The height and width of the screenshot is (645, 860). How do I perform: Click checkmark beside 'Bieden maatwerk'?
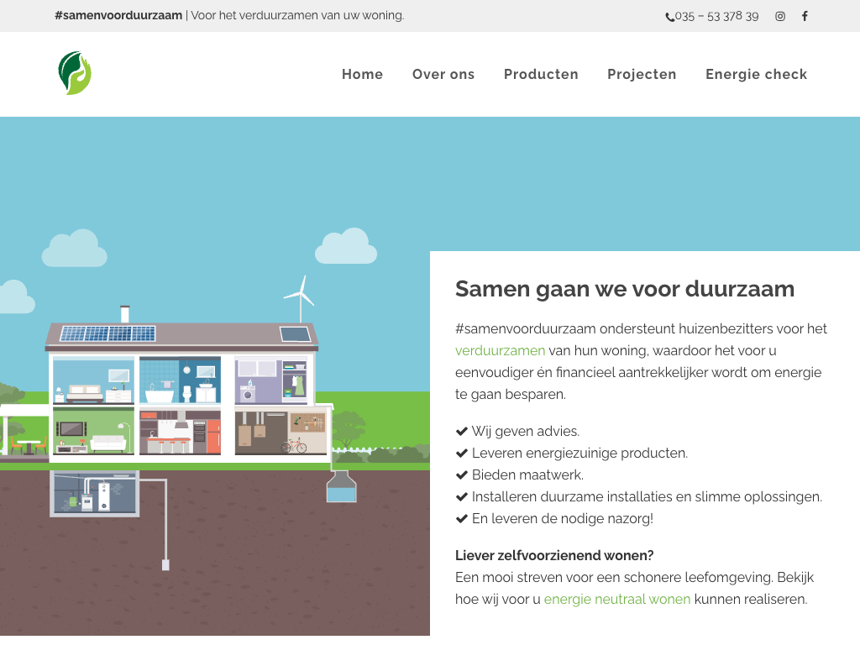(461, 475)
